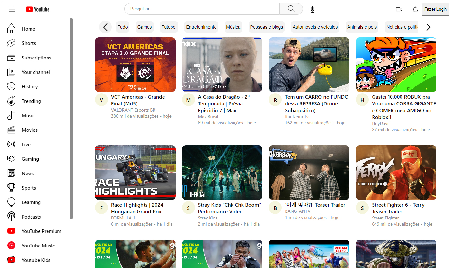Click the Raulzeira Tv channel name
458x268 pixels.
[297, 117]
